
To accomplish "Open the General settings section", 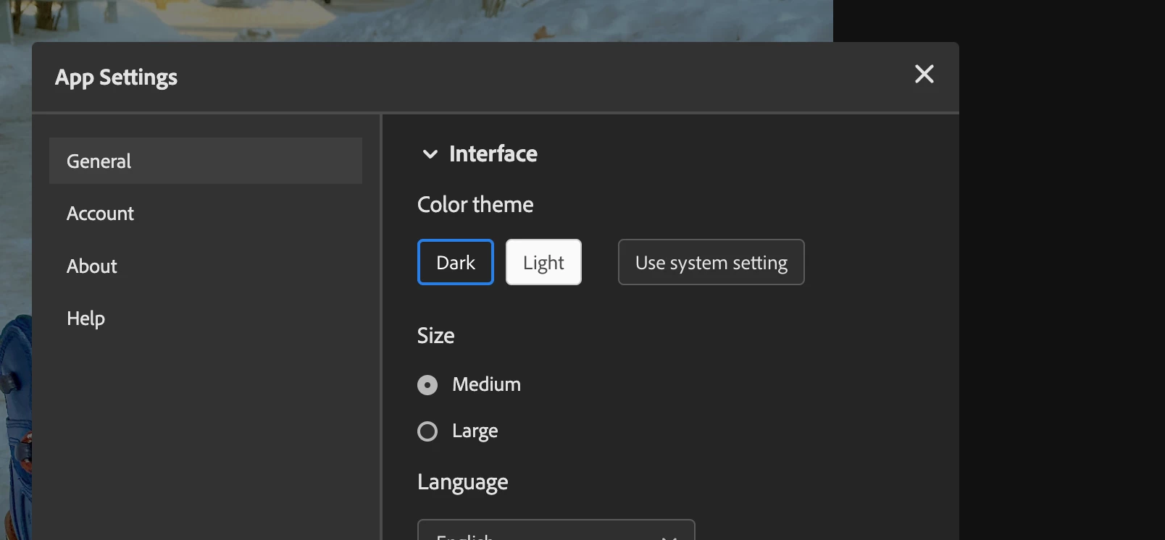I will (x=206, y=161).
